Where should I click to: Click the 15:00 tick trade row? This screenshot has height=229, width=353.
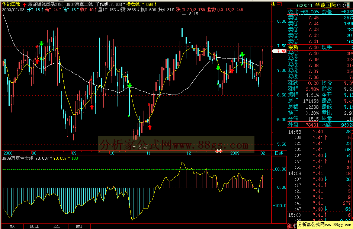click(x=320, y=215)
